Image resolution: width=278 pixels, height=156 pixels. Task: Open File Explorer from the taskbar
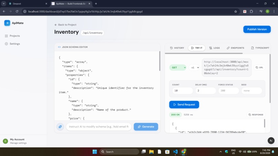(151, 152)
